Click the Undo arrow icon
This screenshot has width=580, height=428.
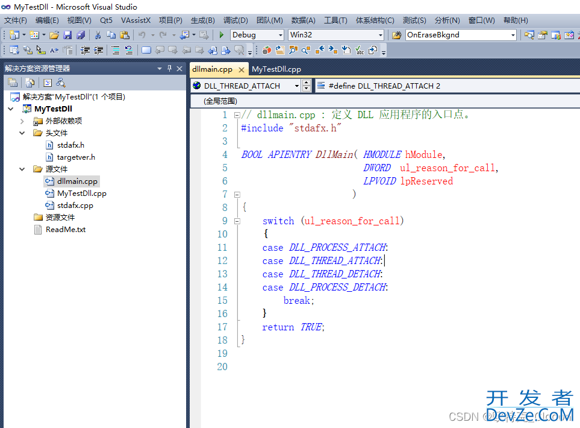tap(142, 35)
